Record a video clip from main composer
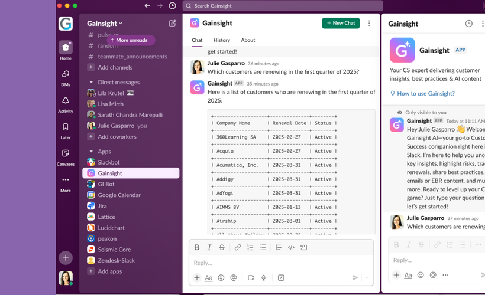The image size is (485, 295). click(x=251, y=278)
